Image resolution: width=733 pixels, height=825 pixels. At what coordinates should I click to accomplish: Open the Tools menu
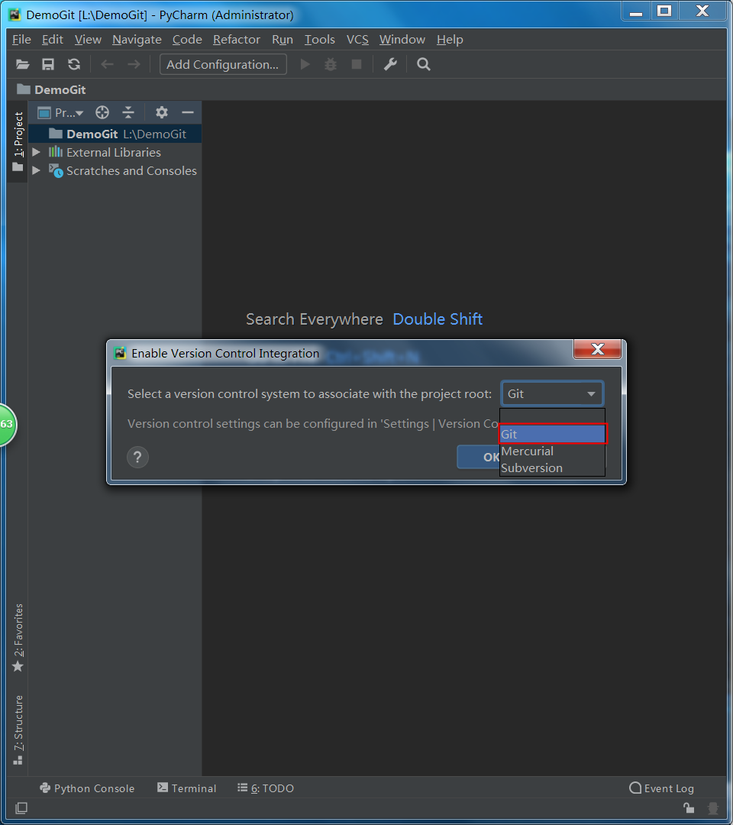[x=320, y=40]
